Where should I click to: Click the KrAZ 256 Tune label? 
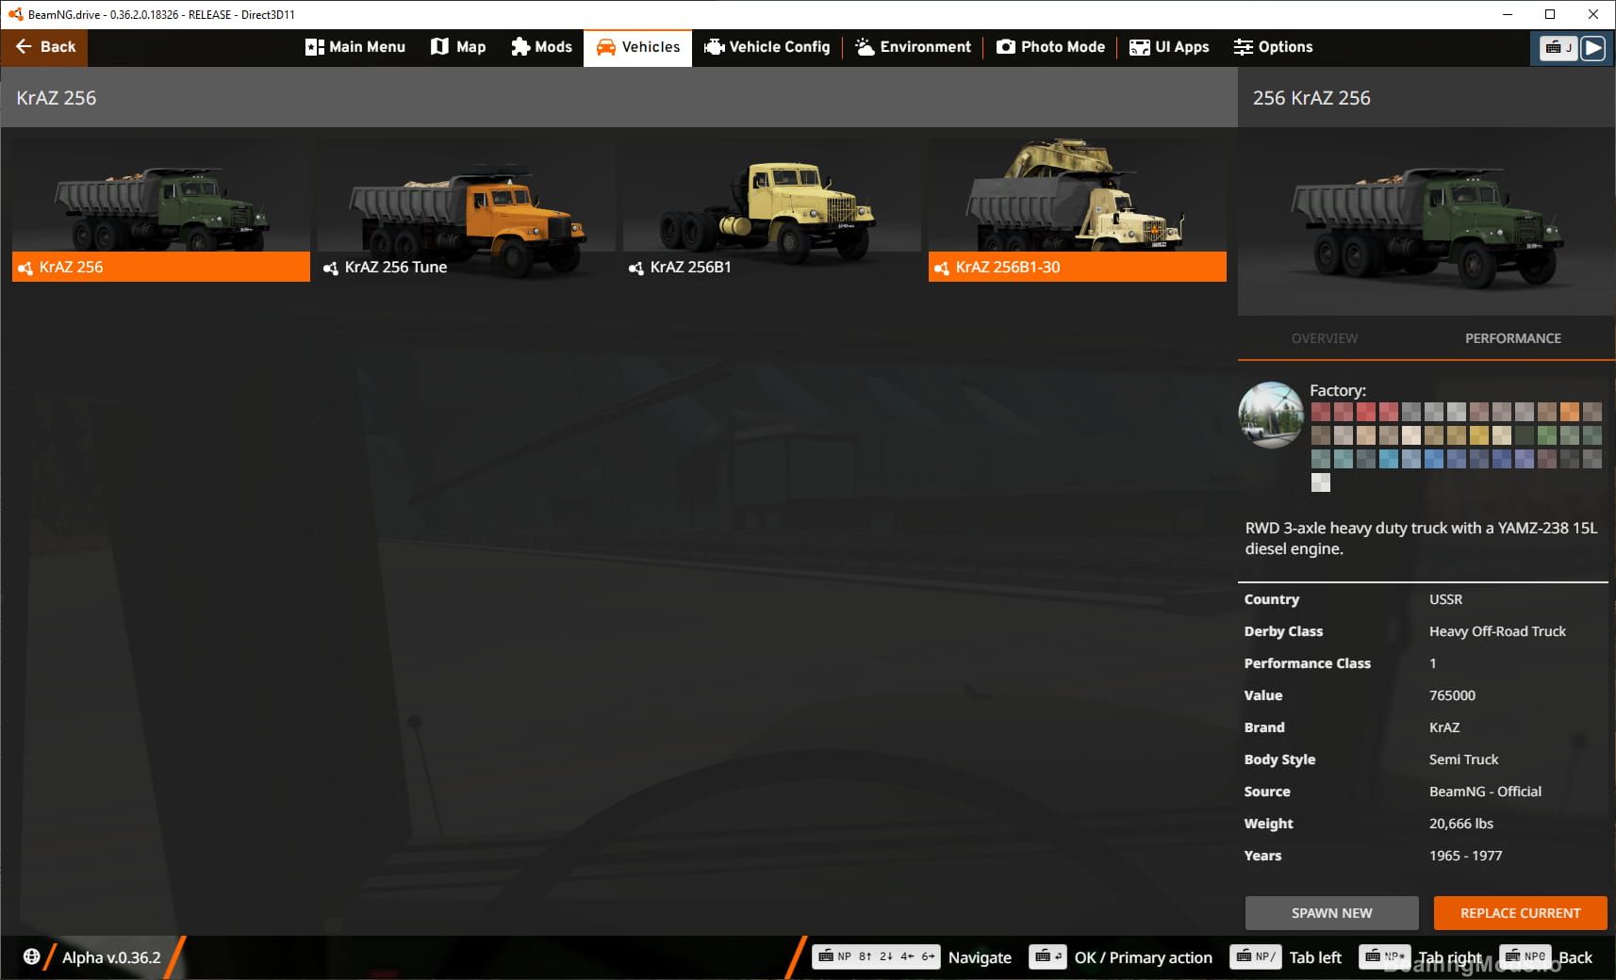tap(396, 267)
